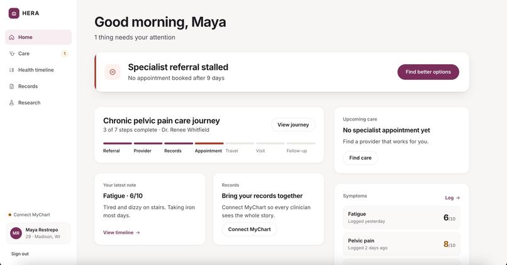Click the Maya Restrepo profile card
Image resolution: width=507 pixels, height=265 pixels.
[38, 233]
